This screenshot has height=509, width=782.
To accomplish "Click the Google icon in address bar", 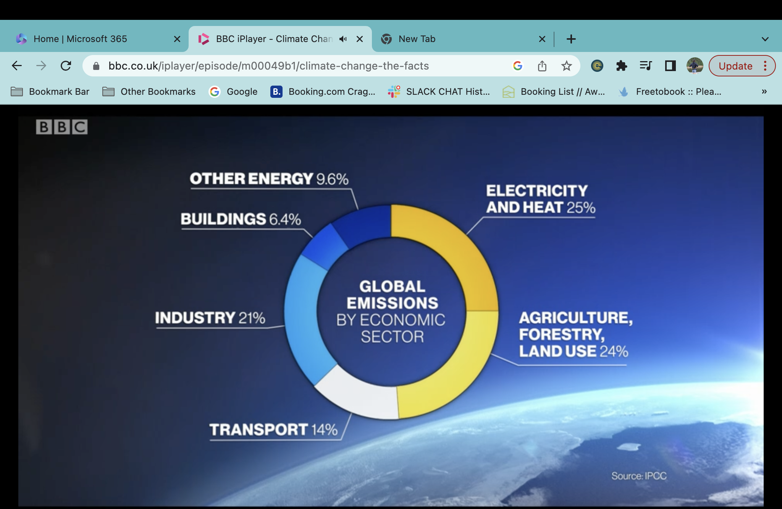I will [517, 66].
